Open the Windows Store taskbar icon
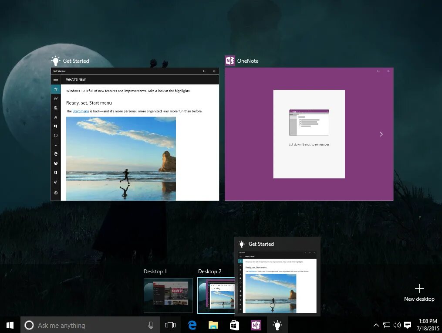 coord(235,325)
